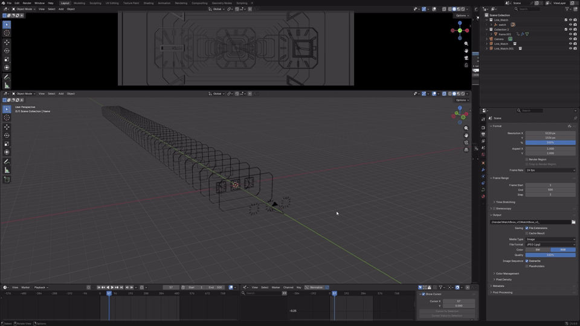The image size is (580, 326).
Task: Expand the Post Processing panel
Action: coord(501,292)
